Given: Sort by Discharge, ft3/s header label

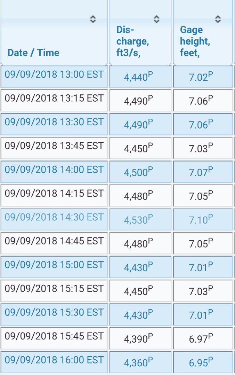Looking at the screenshot, I should pos(132,41).
